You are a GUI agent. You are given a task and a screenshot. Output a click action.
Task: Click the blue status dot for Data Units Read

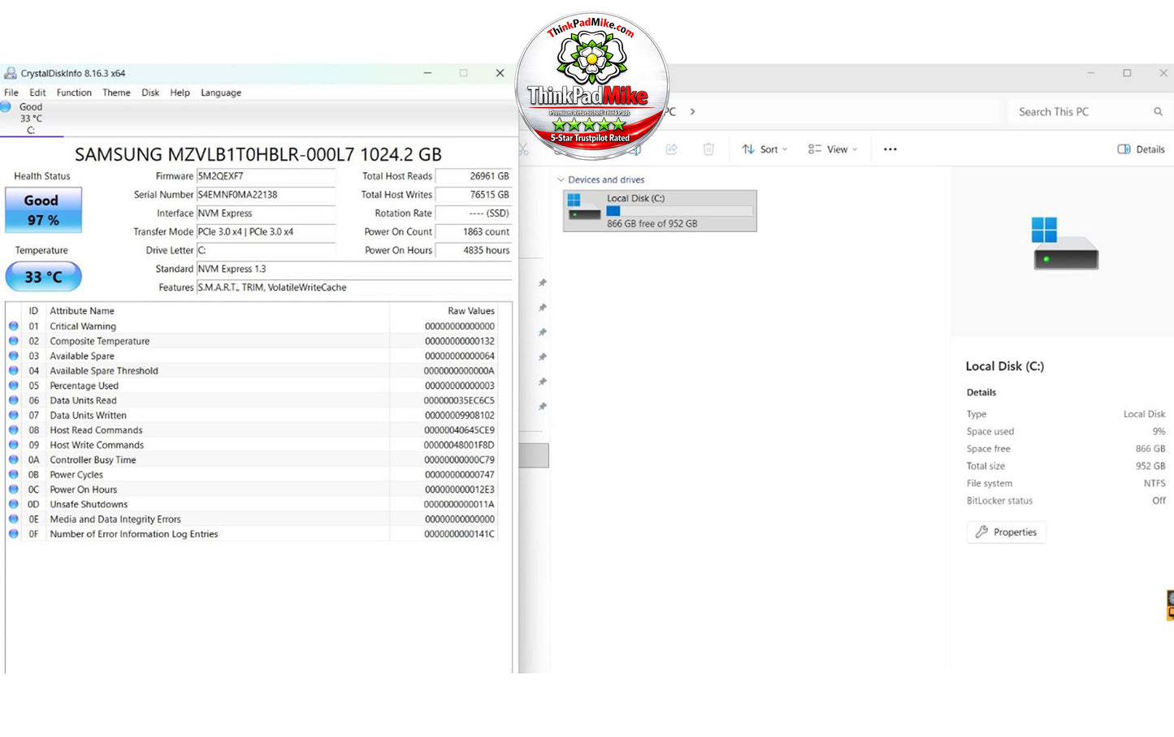point(14,400)
